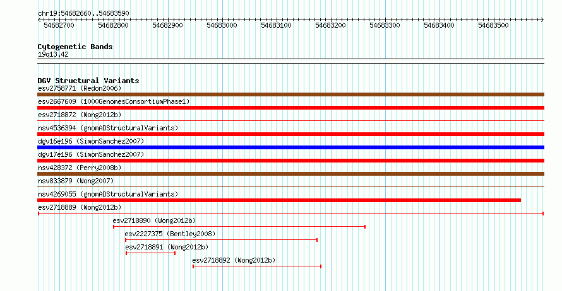Open the nsv4269055 (gnomADStructuralVariants) label

(108, 194)
